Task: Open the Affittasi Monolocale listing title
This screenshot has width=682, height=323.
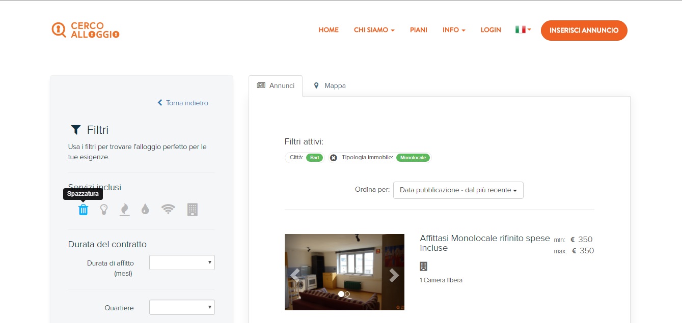Action: [484, 243]
